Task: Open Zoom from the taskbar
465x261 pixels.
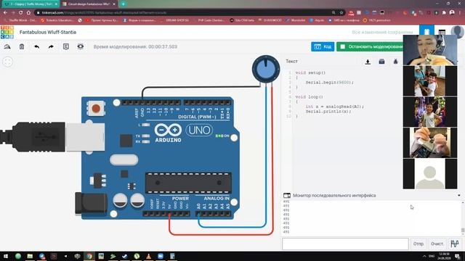Action: [x=161, y=256]
